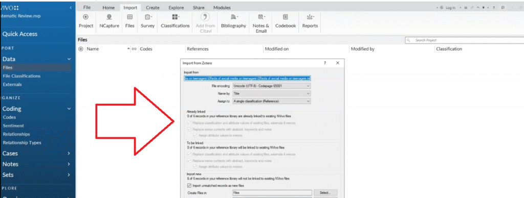524x198 pixels.
Task: Open the Name by dropdown
Action: 272,94
